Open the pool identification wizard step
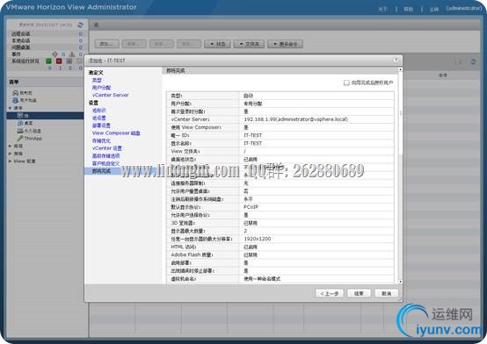The image size is (487, 344). pos(99,111)
